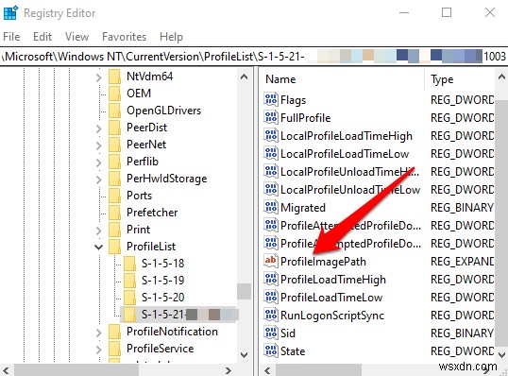This screenshot has width=508, height=376.
Task: Open the Favorites menu
Action: (x=124, y=37)
